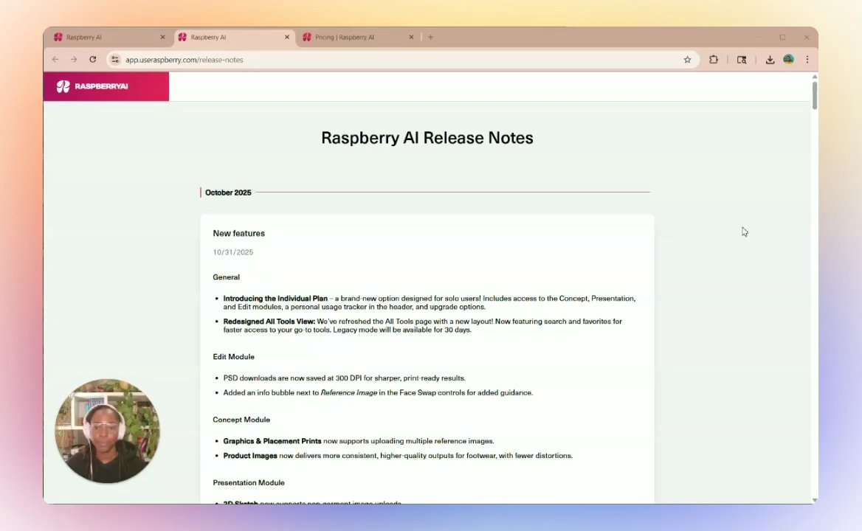Maximize the browser window
This screenshot has height=531, width=862.
click(782, 38)
